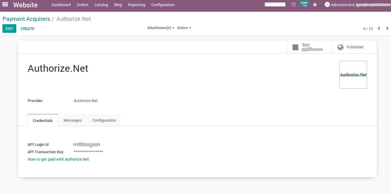Toggle the blurred environment status button
This screenshot has width=391, height=194.
[309, 47]
